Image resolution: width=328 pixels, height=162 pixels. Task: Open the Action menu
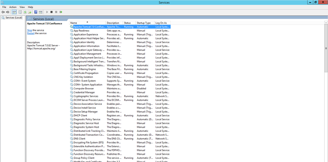click(x=13, y=7)
